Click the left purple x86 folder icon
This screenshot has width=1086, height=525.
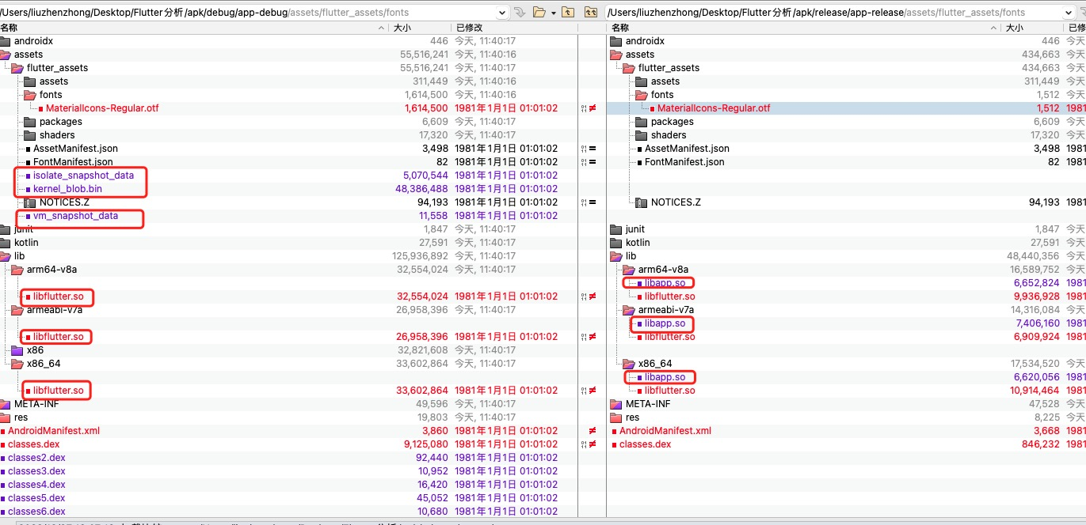point(17,350)
